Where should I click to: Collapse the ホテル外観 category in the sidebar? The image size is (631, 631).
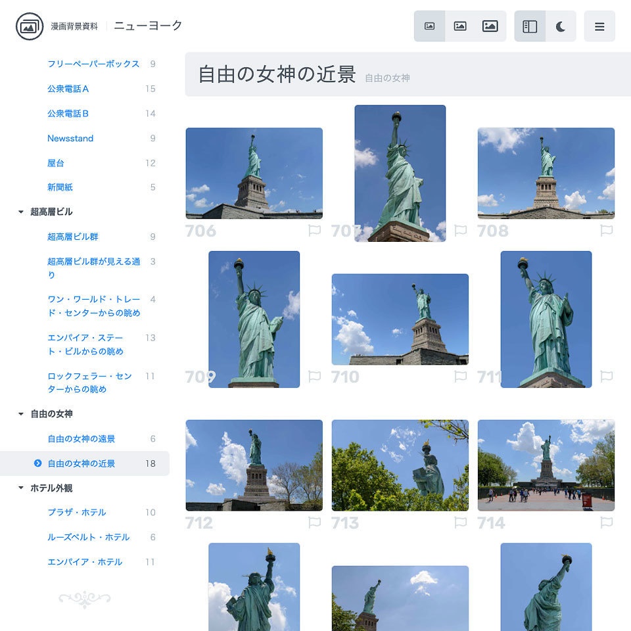[x=19, y=488]
